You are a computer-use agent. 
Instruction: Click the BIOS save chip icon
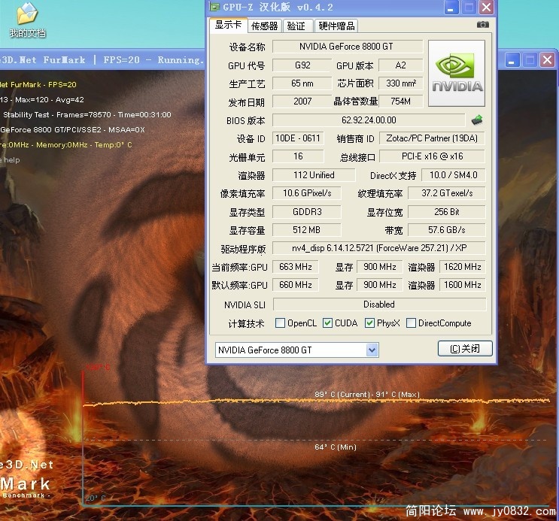point(477,120)
